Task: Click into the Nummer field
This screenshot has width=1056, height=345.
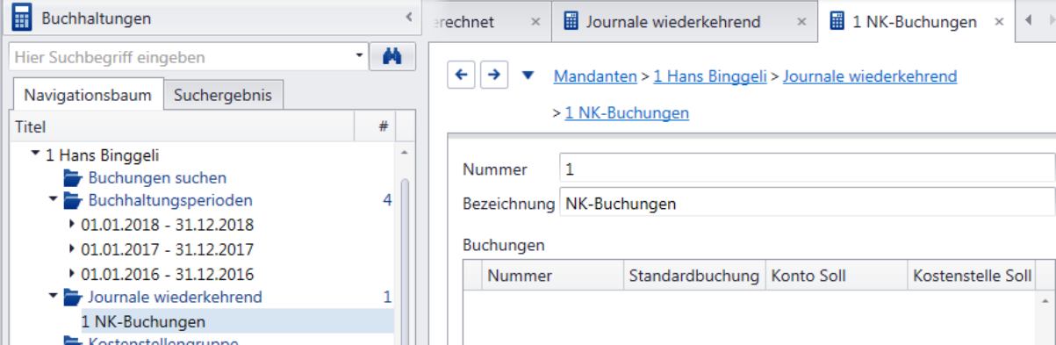Action: 807,169
